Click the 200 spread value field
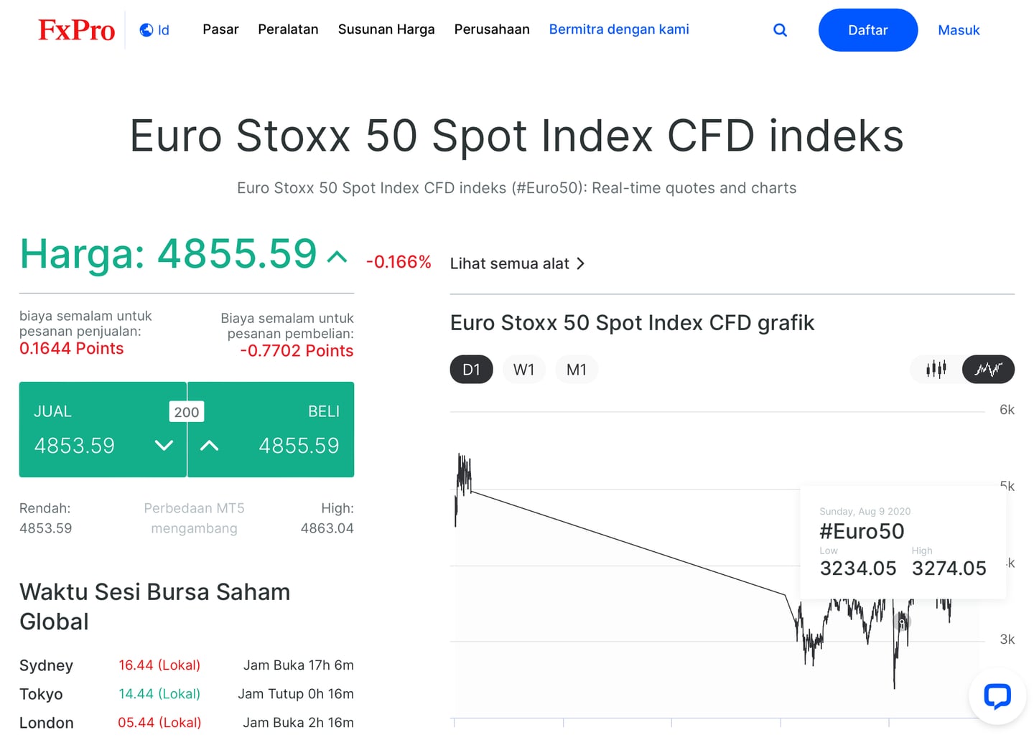Viewport: 1034px width, 740px height. click(186, 411)
